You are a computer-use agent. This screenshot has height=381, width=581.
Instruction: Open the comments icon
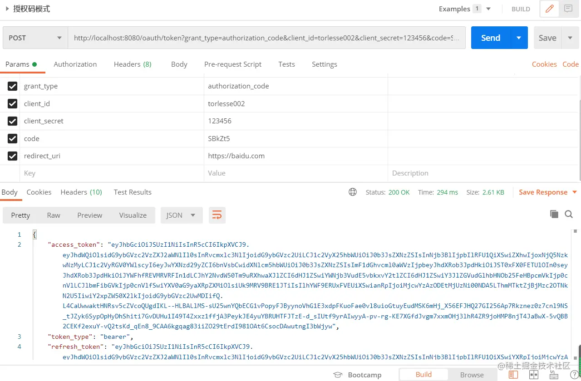[x=568, y=9]
